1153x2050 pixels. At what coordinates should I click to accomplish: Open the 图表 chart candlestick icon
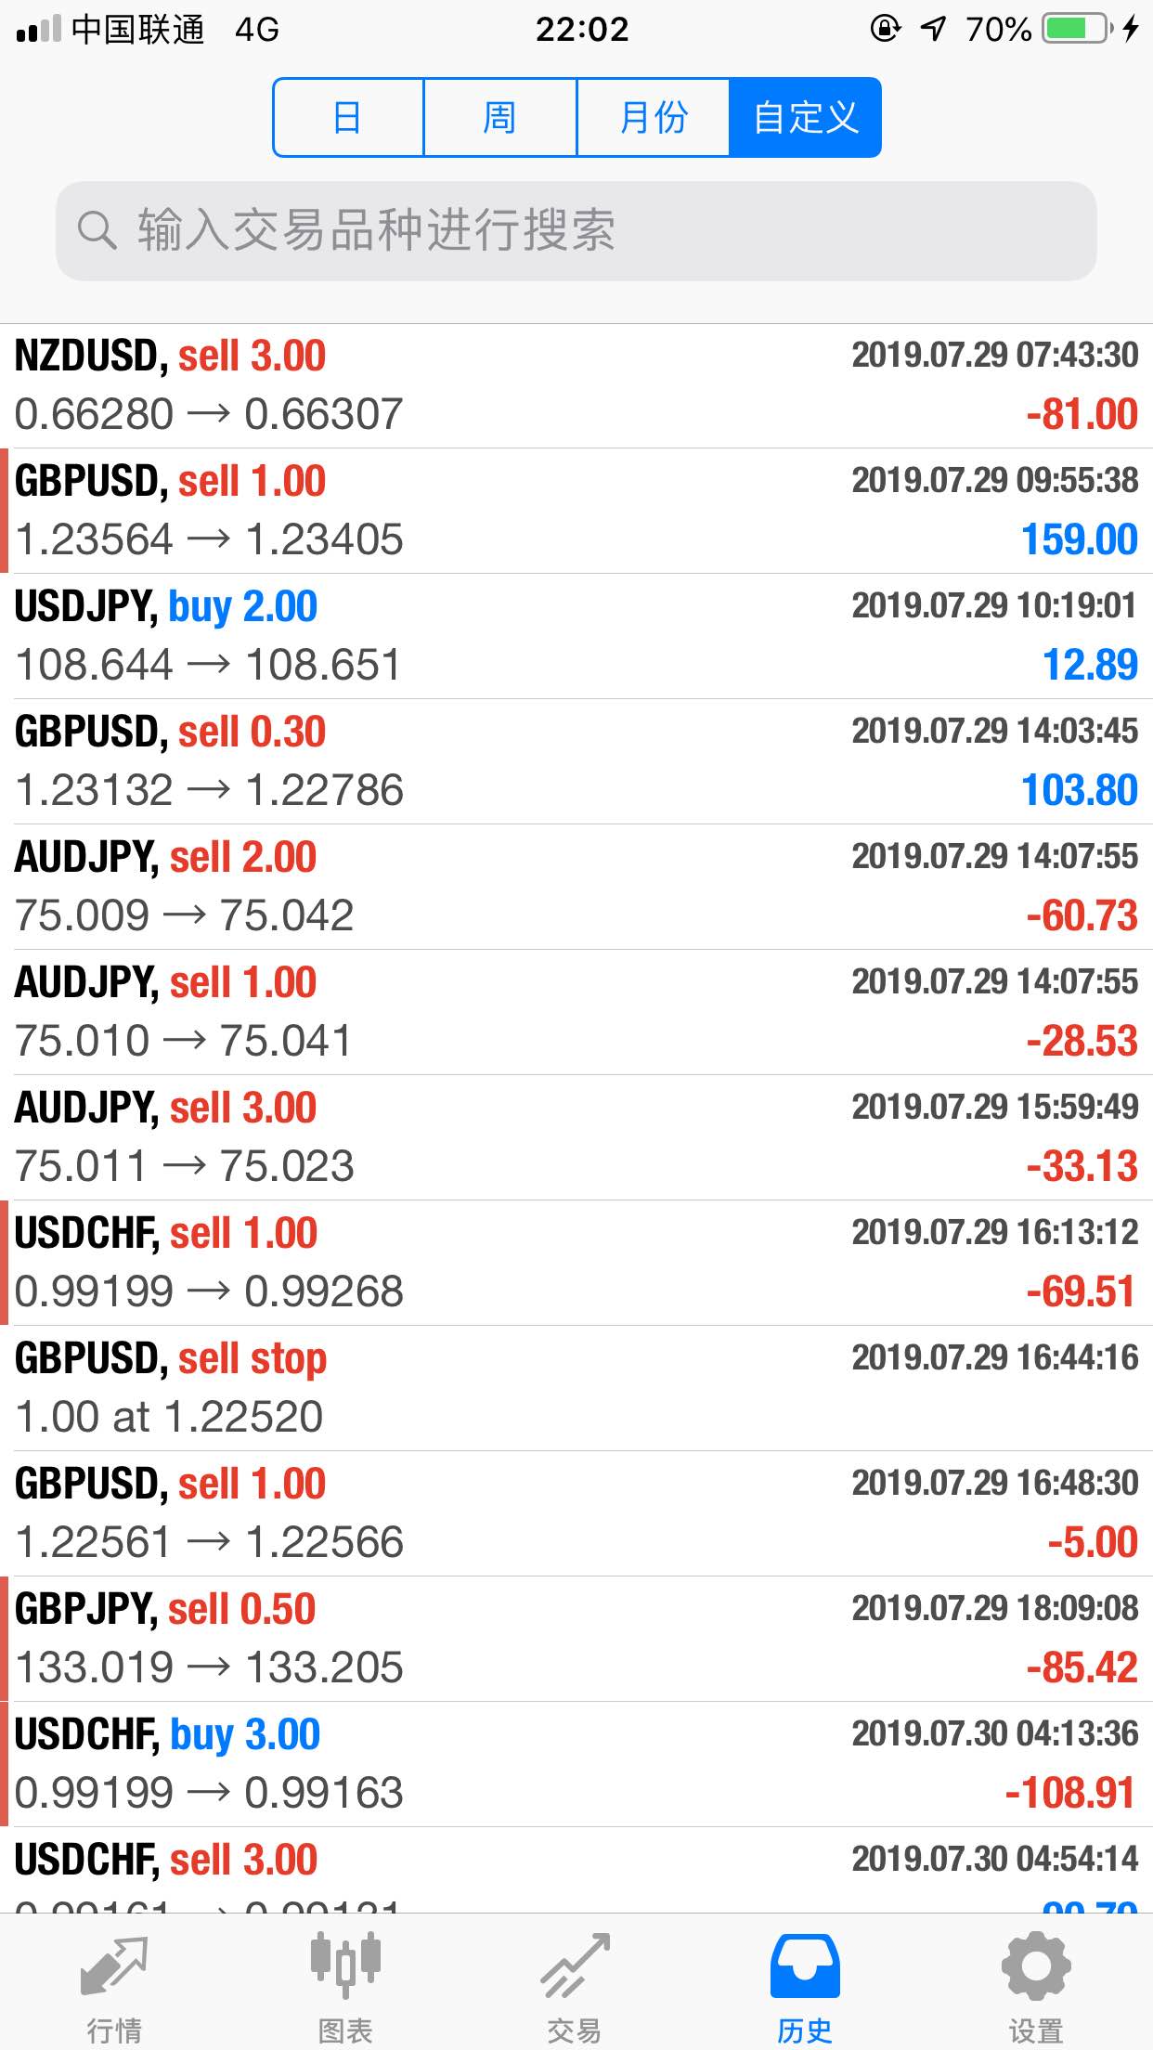pyautogui.click(x=345, y=1965)
